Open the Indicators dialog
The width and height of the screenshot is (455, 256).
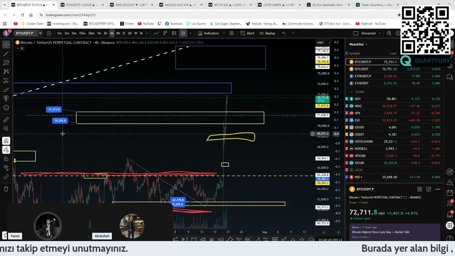pos(209,33)
